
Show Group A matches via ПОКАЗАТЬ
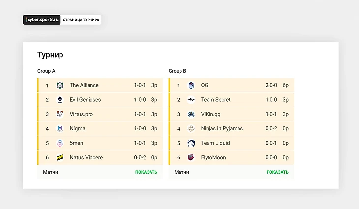pos(146,172)
